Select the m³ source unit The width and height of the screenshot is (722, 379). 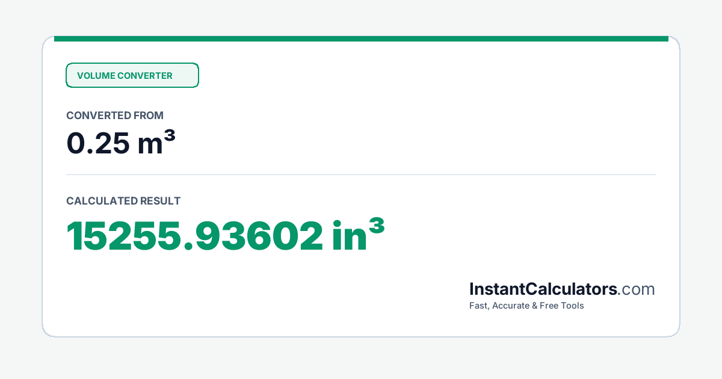click(x=156, y=143)
